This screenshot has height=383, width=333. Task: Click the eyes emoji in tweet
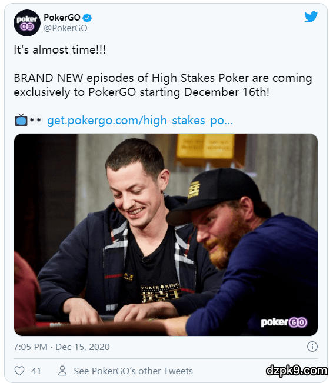point(36,120)
